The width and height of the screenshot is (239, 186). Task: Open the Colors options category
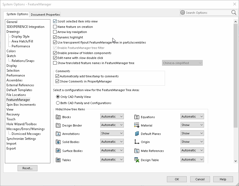pos(11,51)
